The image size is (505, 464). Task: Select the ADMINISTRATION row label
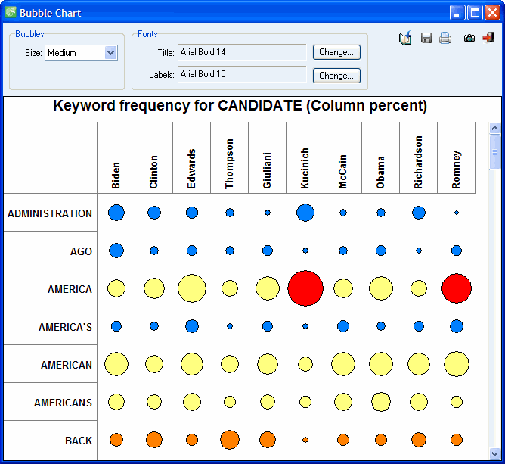(x=50, y=213)
